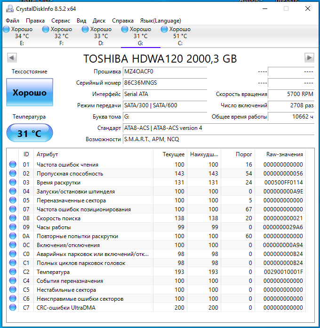Click the previous disk arrow button
The width and height of the screenshot is (320, 328).
tap(12, 57)
